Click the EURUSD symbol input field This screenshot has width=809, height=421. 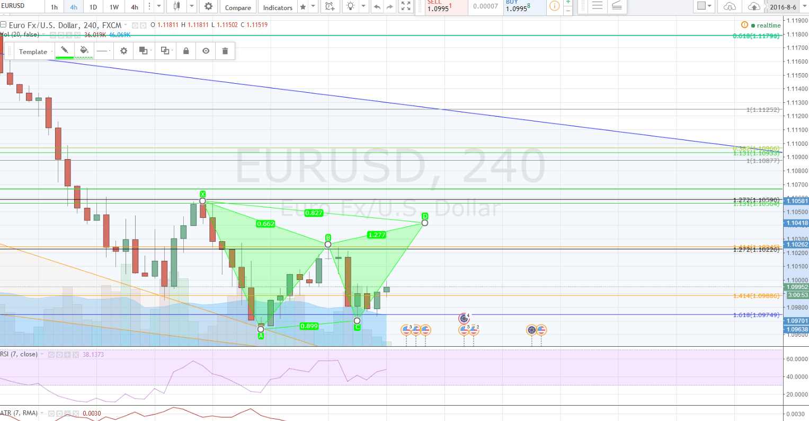pos(21,6)
